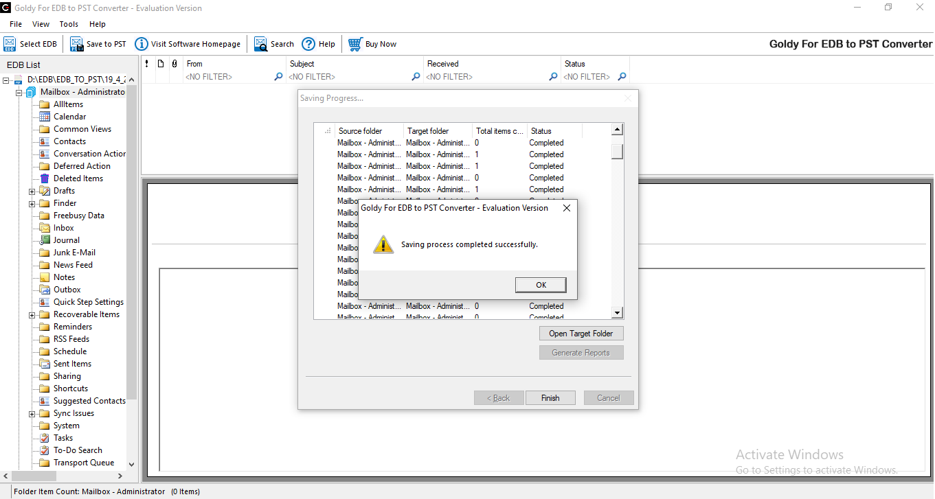This screenshot has height=499, width=935.
Task: Click the Received filter magnifier icon
Action: 553,77
